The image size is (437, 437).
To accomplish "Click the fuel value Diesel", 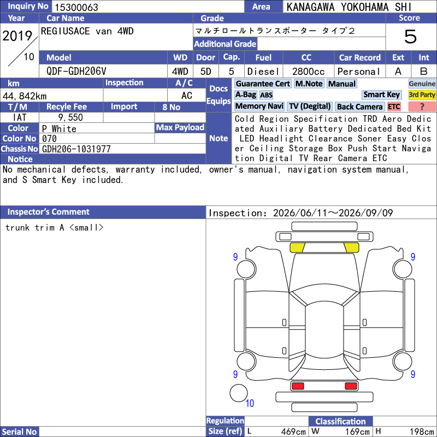I will pyautogui.click(x=263, y=72).
